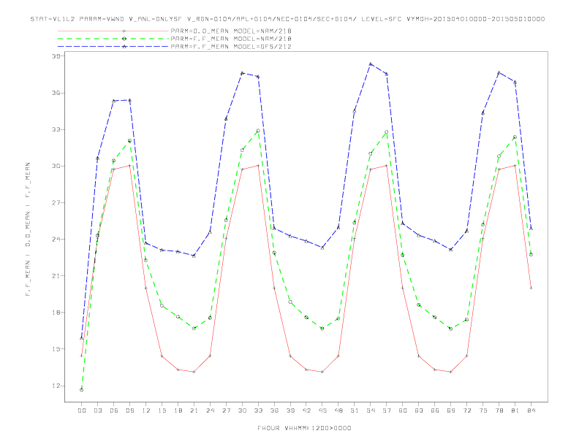Click y-axis tick label 18
The width and height of the screenshot is (579, 447).
coord(56,313)
